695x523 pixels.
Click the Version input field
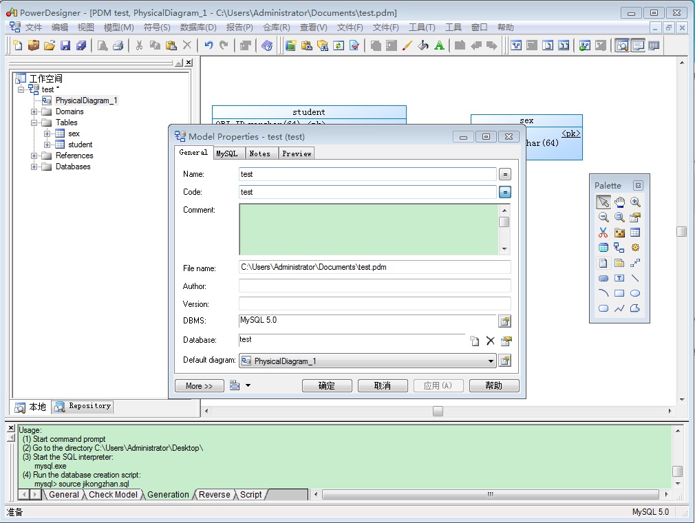pyautogui.click(x=374, y=303)
